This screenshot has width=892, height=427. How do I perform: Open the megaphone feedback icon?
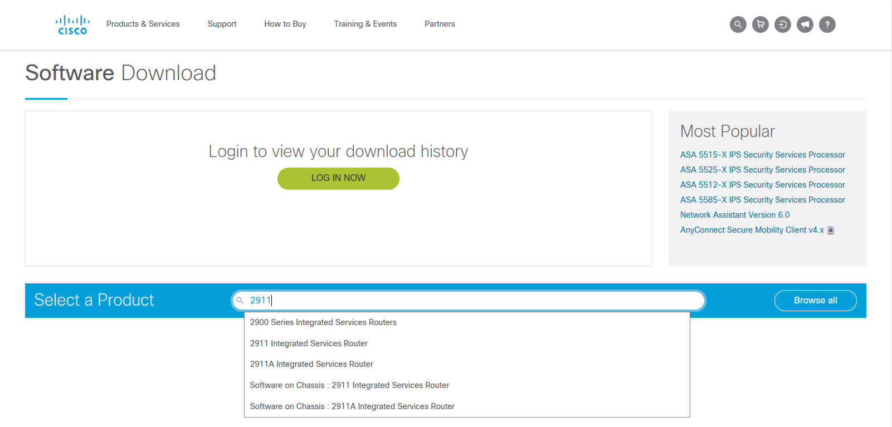coord(805,24)
